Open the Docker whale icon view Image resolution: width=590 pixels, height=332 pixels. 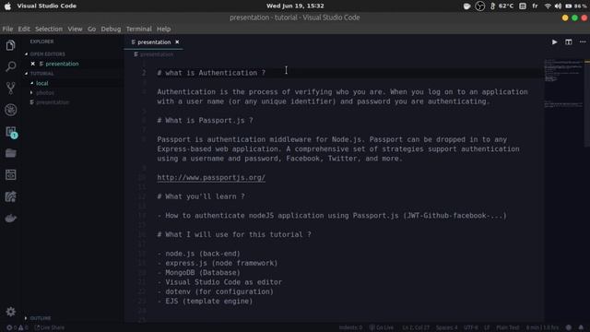[10, 219]
